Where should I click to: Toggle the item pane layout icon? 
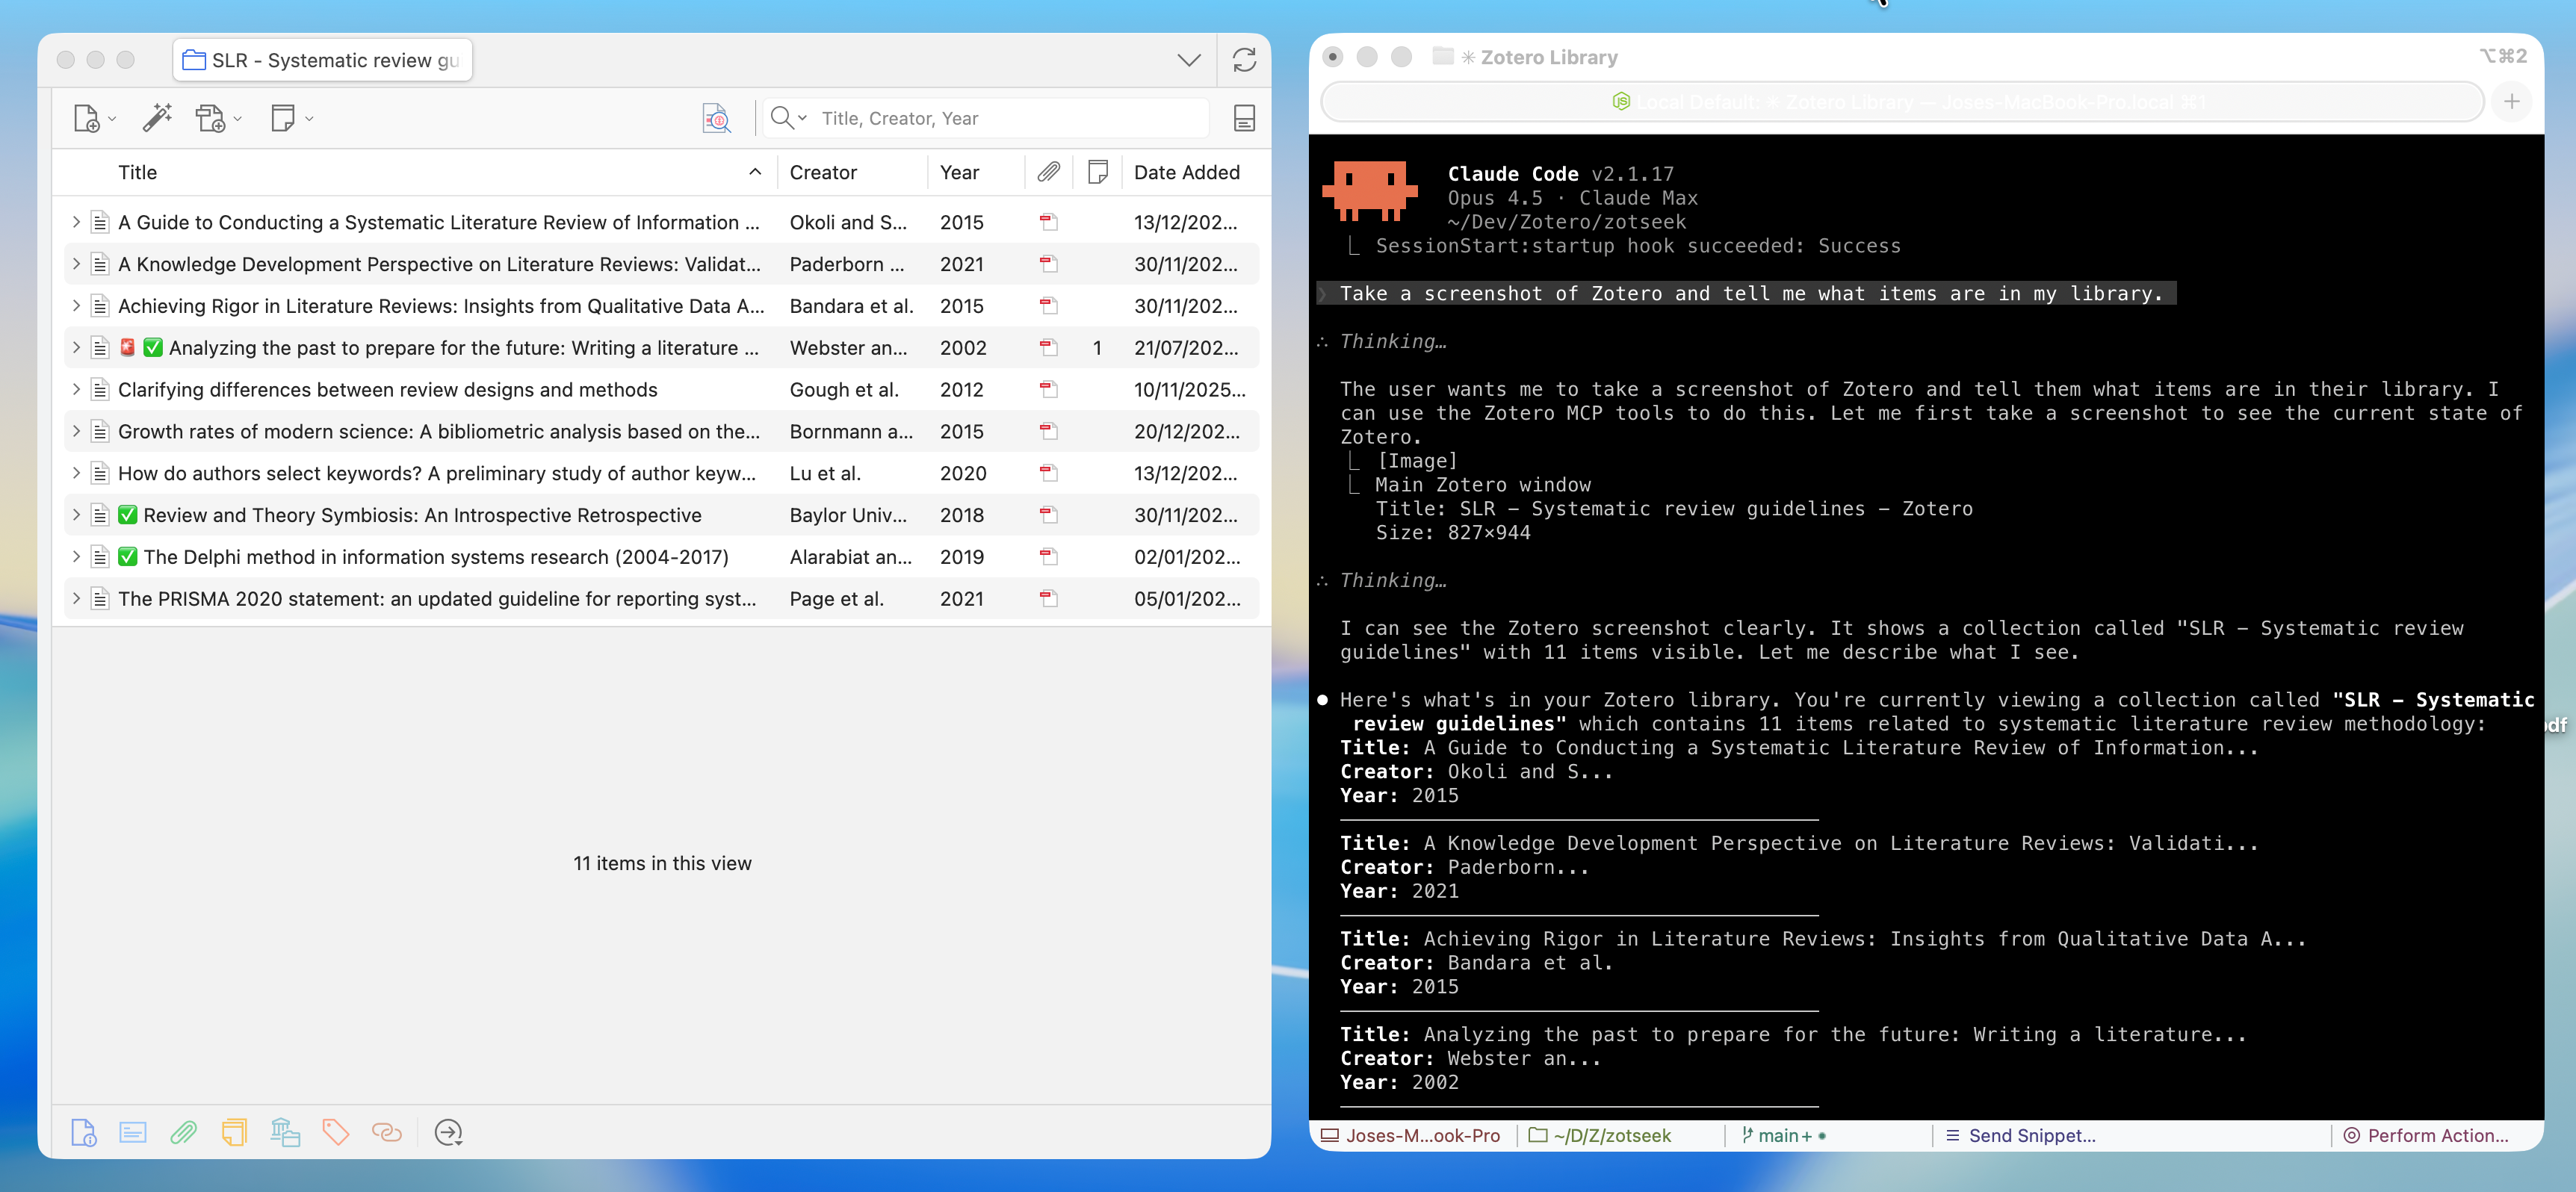[x=1243, y=117]
